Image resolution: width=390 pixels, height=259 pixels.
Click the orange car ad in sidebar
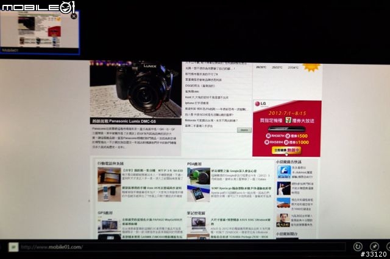[x=283, y=204]
